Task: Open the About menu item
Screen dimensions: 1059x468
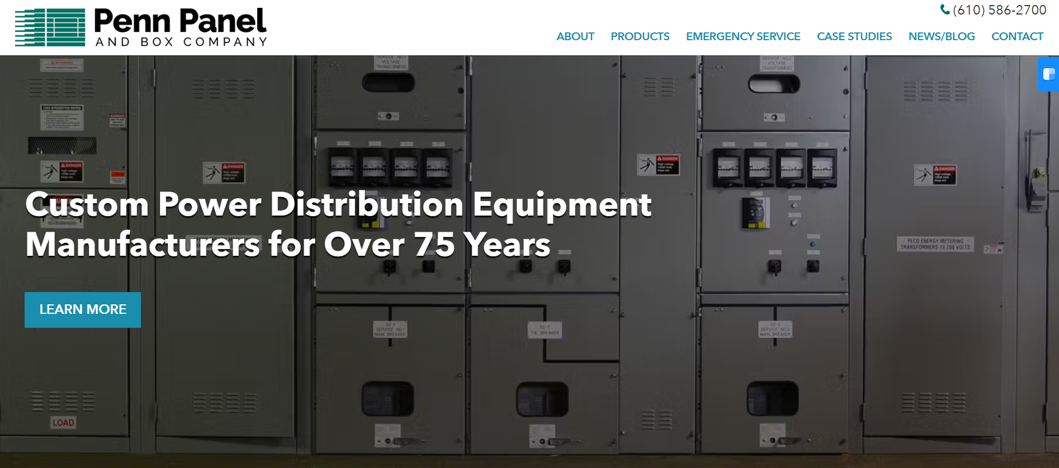Action: [575, 36]
